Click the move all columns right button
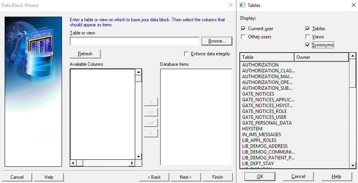This screenshot has width=358, height=183. (x=151, y=113)
